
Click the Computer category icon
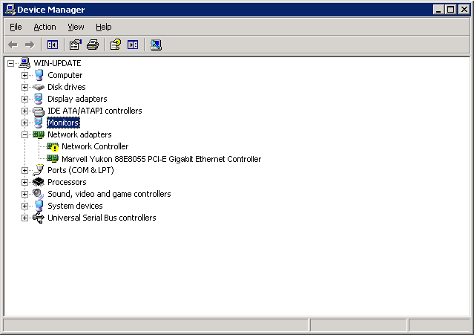39,75
